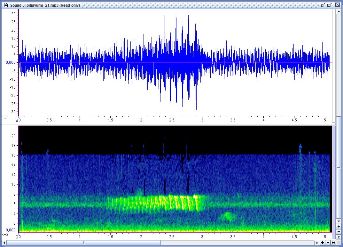Click the horizontal scrollbar thumb
The width and height of the screenshot is (343, 247).
tap(84, 243)
